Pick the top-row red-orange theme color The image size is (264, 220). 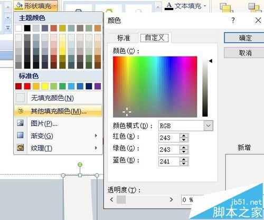click(x=54, y=28)
